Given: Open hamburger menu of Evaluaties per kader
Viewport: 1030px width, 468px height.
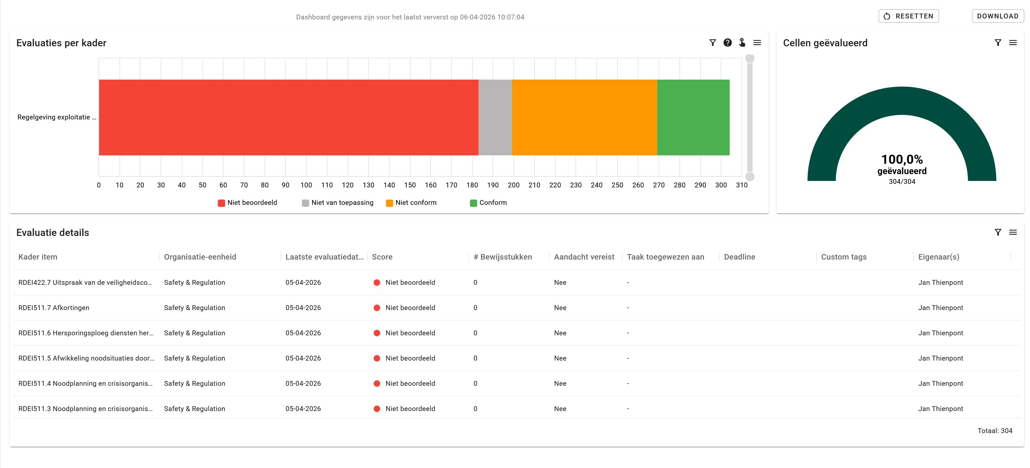Looking at the screenshot, I should 757,43.
